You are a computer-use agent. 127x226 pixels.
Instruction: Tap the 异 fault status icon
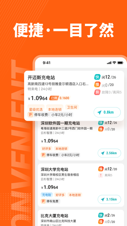pyautogui.click(x=98, y=92)
